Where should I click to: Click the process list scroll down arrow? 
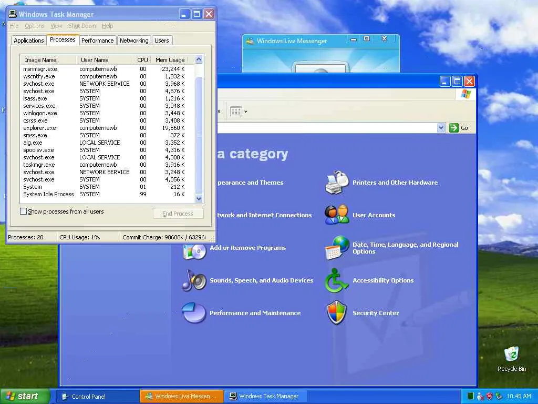point(199,198)
